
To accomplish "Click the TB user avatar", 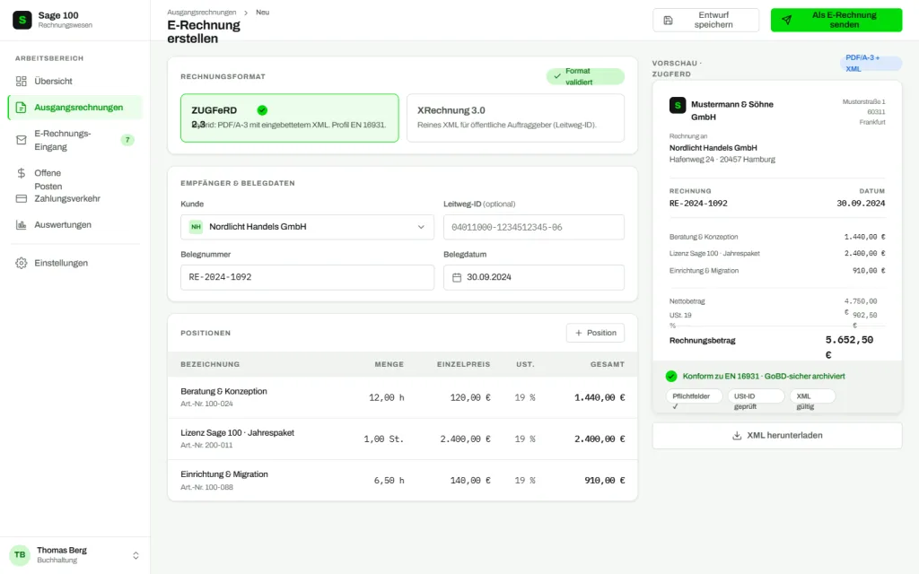I will pos(20,554).
